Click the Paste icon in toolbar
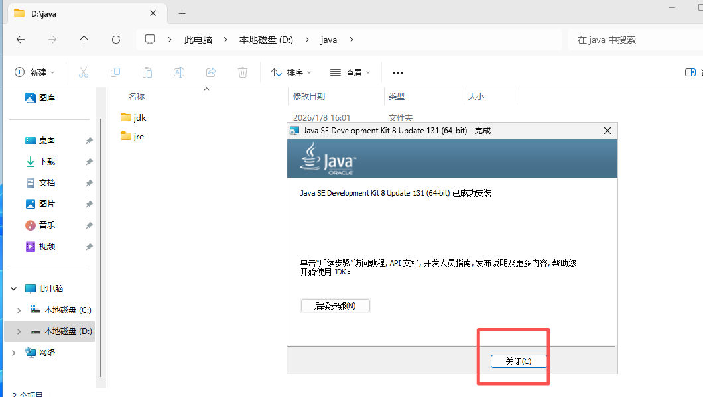 [x=147, y=72]
